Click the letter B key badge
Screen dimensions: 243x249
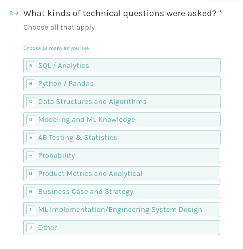click(x=31, y=84)
